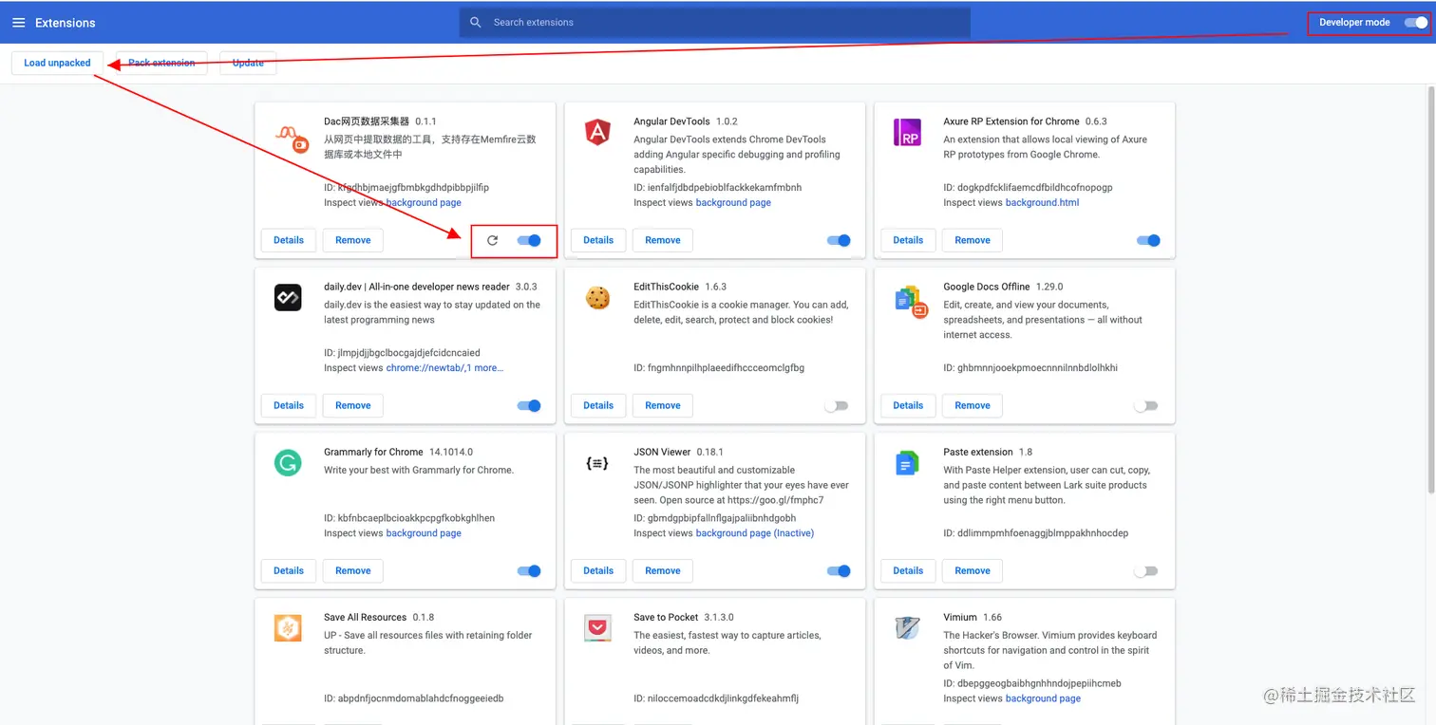Click the 'Extensions' page title
This screenshot has height=725, width=1436.
click(66, 22)
